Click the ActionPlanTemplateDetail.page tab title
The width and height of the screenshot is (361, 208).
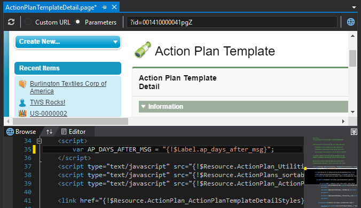(x=51, y=7)
